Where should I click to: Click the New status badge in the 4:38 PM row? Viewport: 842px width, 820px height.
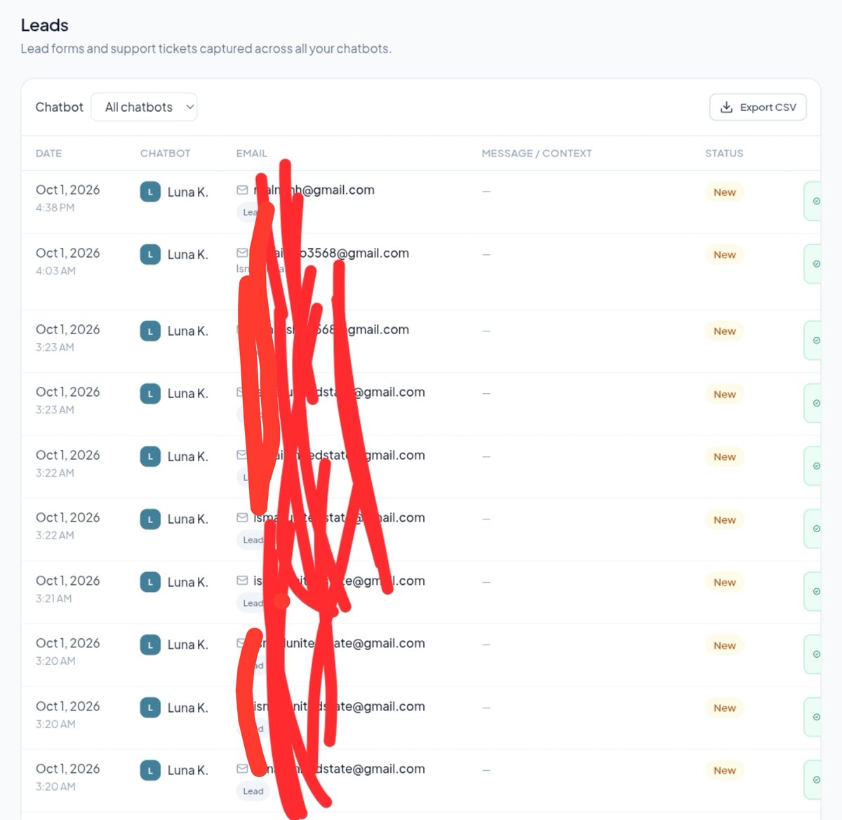tap(725, 192)
